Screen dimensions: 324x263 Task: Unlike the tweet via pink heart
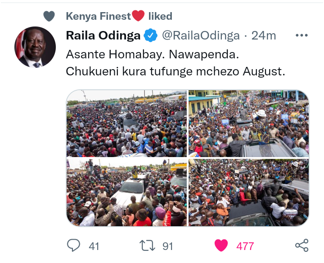coord(221,245)
